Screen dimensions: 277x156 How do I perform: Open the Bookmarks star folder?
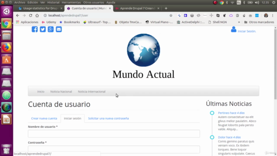pyautogui.click(x=70, y=22)
